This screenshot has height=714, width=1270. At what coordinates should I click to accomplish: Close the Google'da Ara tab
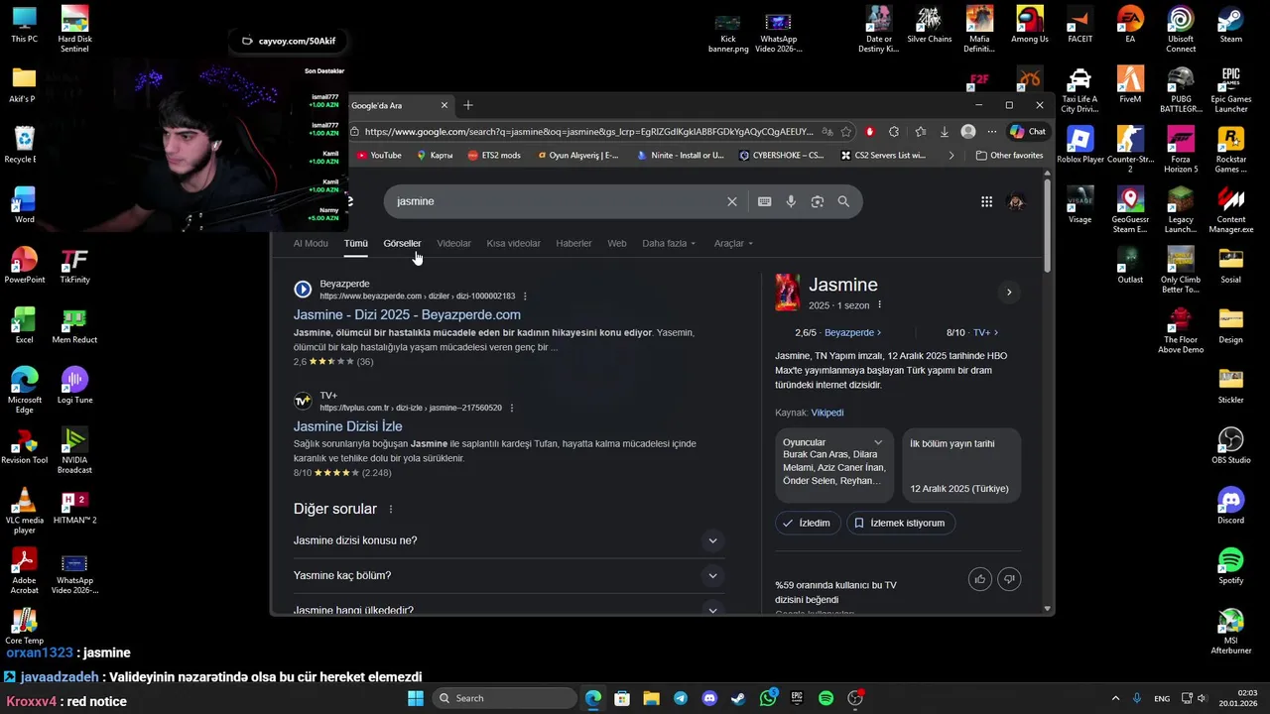(x=444, y=105)
